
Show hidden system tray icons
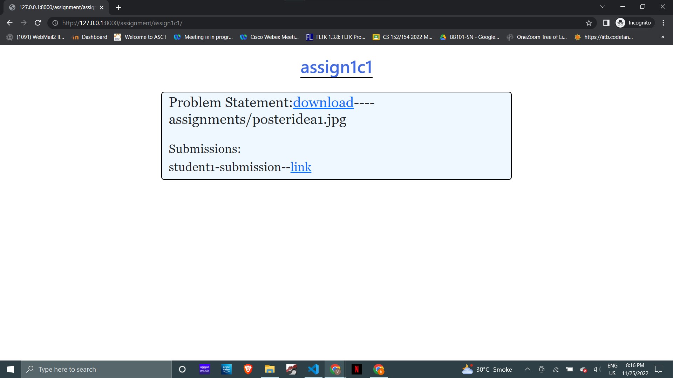tap(528, 369)
